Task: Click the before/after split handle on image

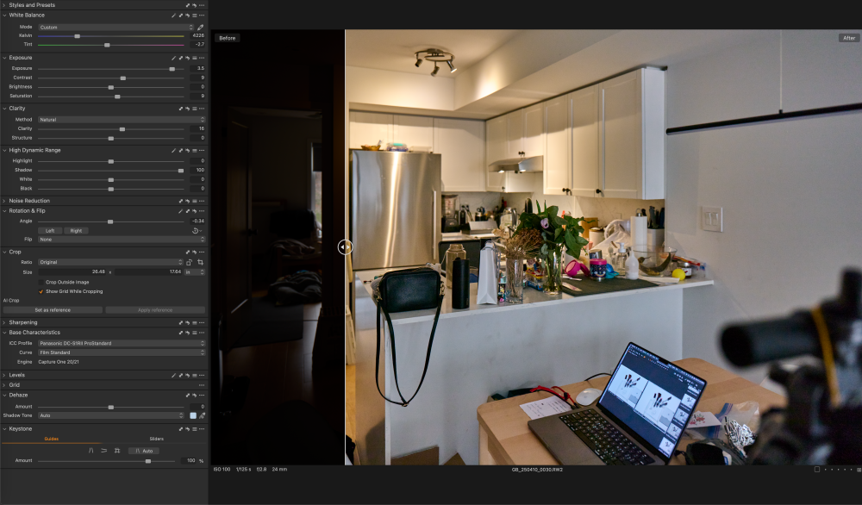Action: pos(345,247)
